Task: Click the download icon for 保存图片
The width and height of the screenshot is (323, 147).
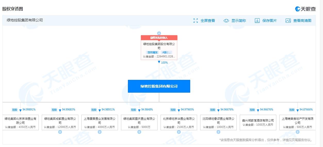Action: tap(257, 21)
